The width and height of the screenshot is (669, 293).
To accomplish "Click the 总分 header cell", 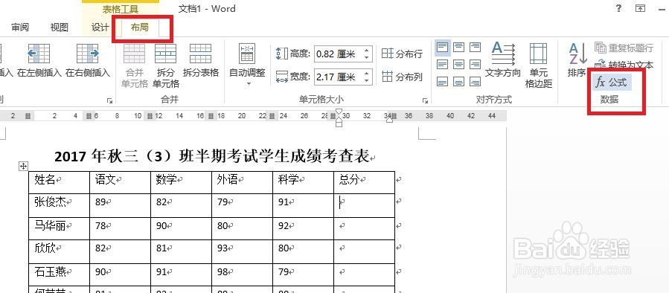I will (x=365, y=182).
